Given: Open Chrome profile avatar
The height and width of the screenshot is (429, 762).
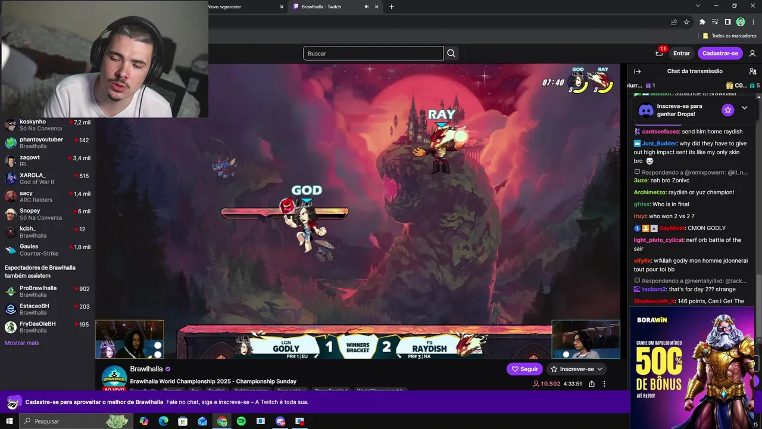Looking at the screenshot, I should coord(741,22).
